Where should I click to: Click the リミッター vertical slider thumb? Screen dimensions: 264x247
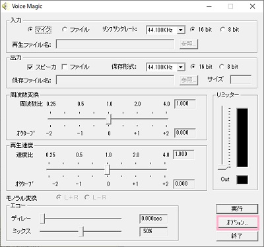click(223, 167)
